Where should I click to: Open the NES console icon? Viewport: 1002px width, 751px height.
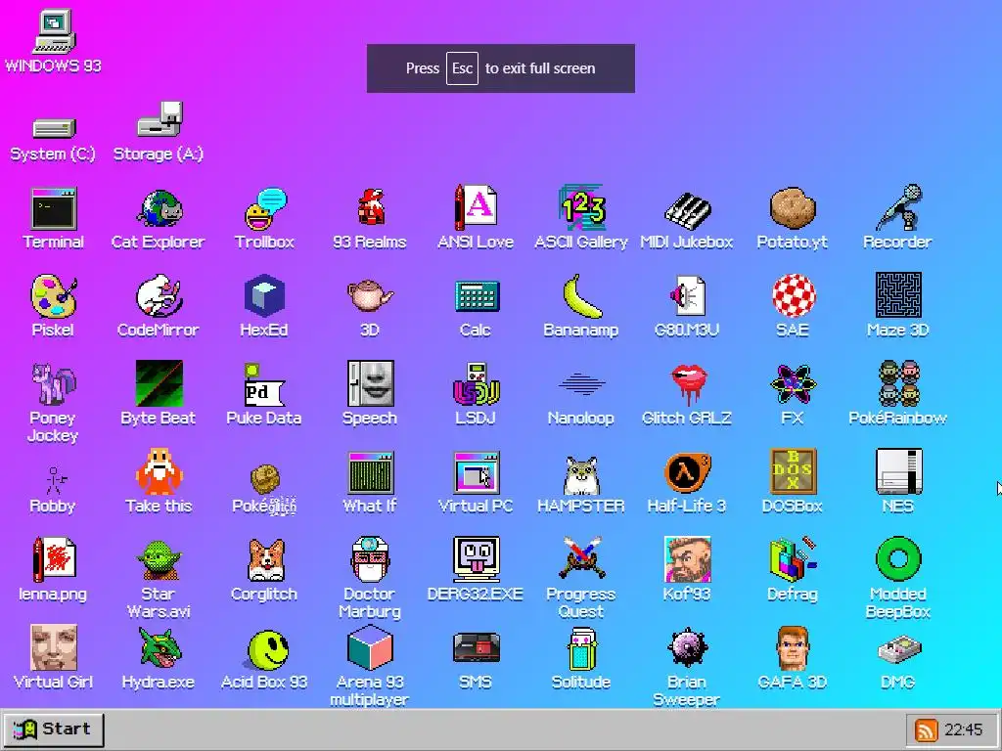click(898, 471)
